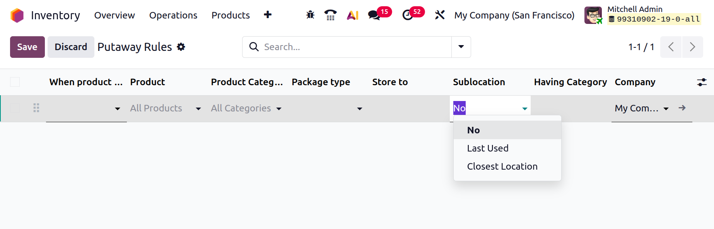Click the AI assistant icon

[352, 15]
